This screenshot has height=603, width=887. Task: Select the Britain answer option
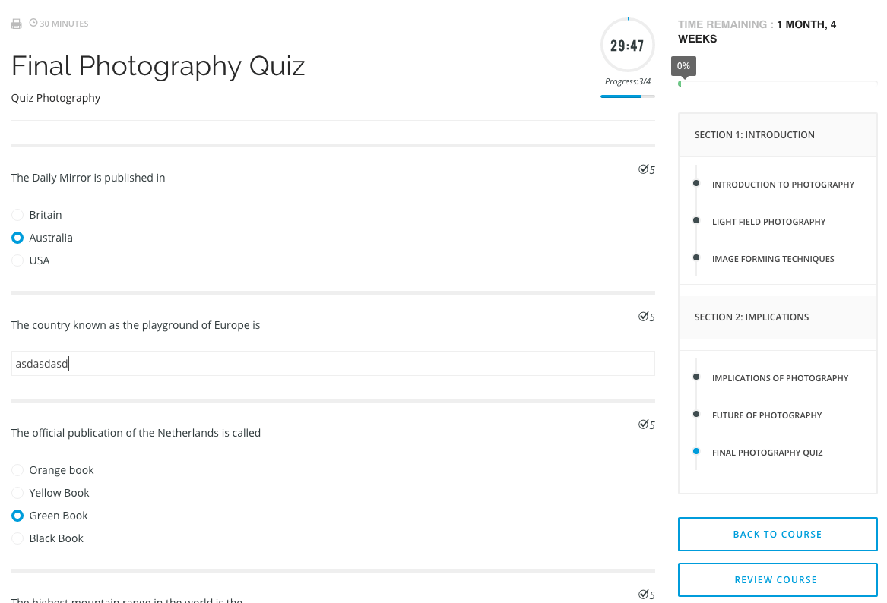[x=17, y=215]
